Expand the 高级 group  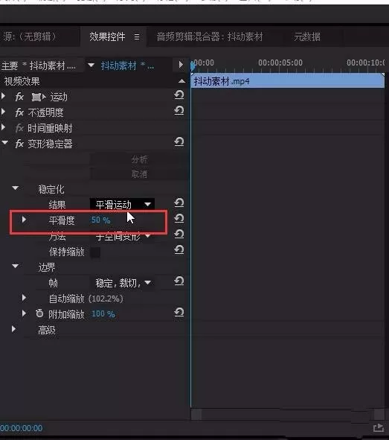[13, 329]
